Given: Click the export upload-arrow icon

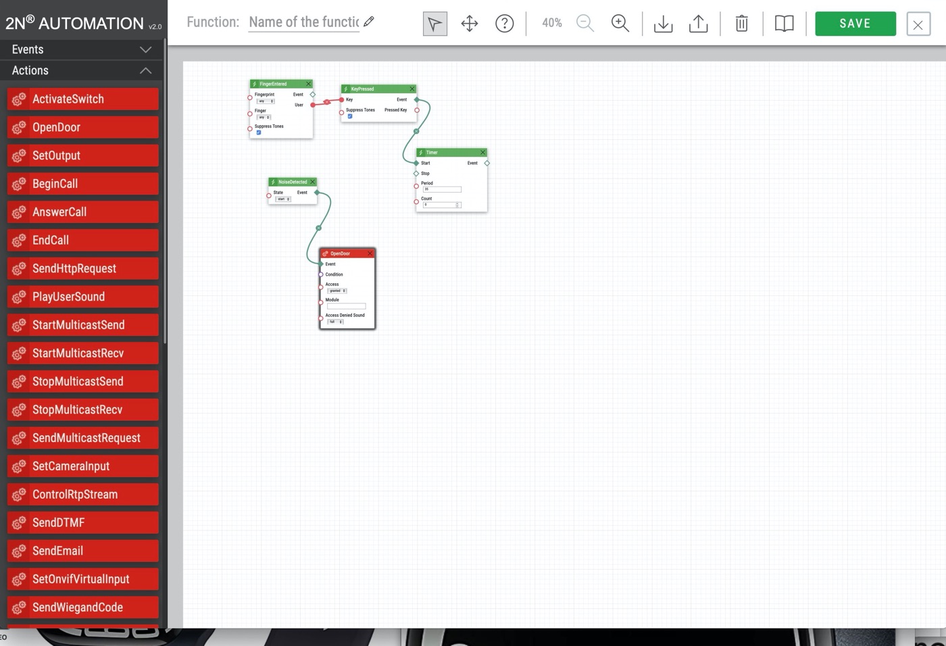Looking at the screenshot, I should 699,24.
